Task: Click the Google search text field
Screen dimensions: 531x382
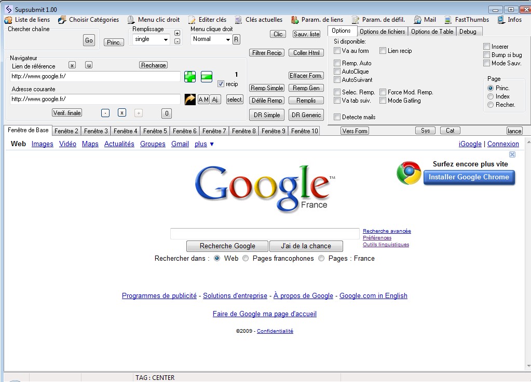Action: pos(265,234)
